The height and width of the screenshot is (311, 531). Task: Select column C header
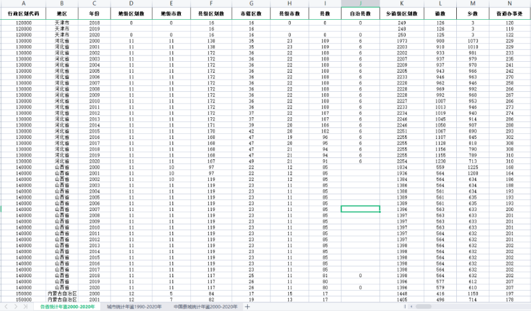point(95,3)
